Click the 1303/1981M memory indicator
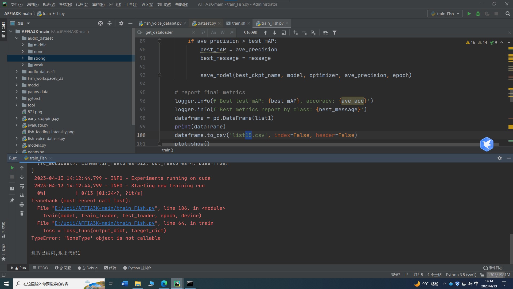This screenshot has height=289, width=513. pos(499,275)
